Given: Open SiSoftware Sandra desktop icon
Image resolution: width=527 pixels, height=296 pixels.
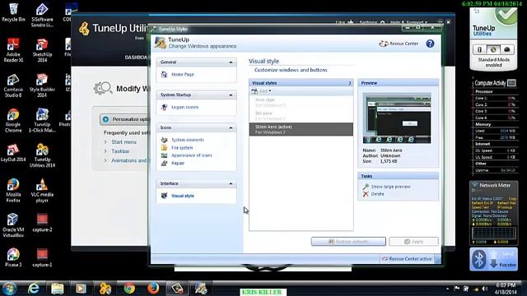Looking at the screenshot, I should (42, 15).
